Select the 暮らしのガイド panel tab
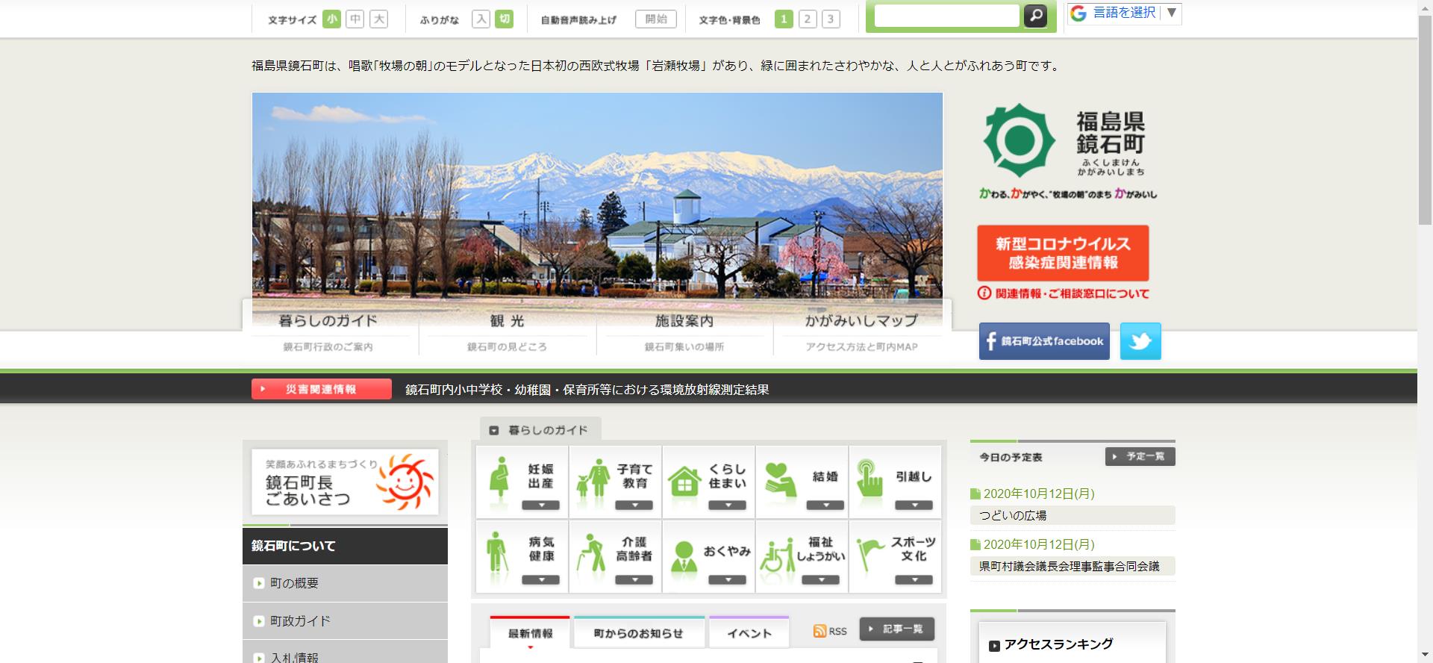The image size is (1433, 663). 540,430
